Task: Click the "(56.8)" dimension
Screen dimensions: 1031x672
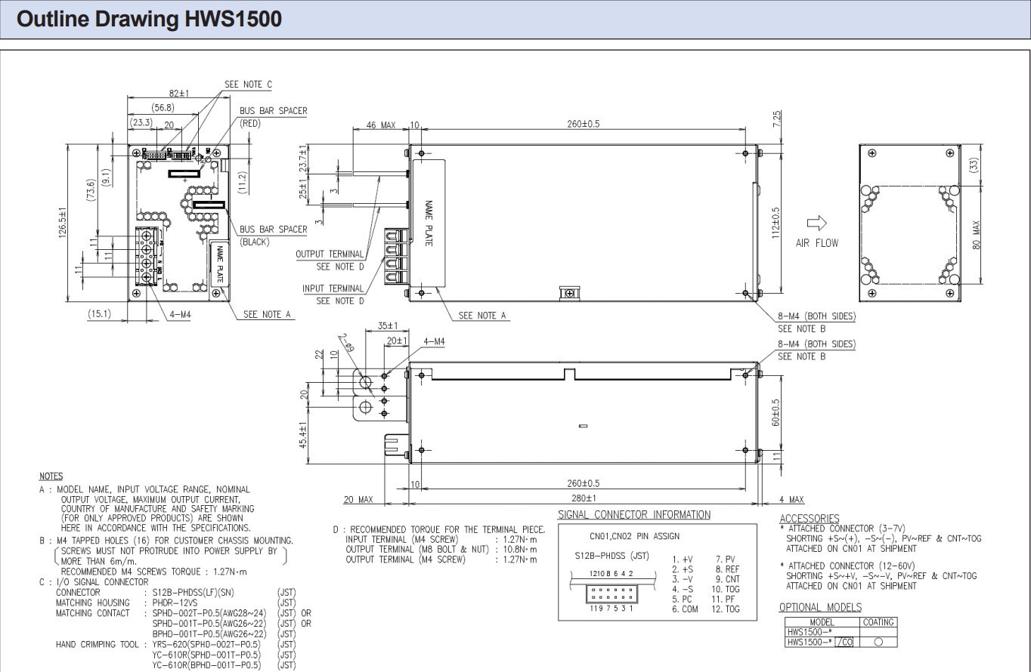Action: click(x=163, y=107)
